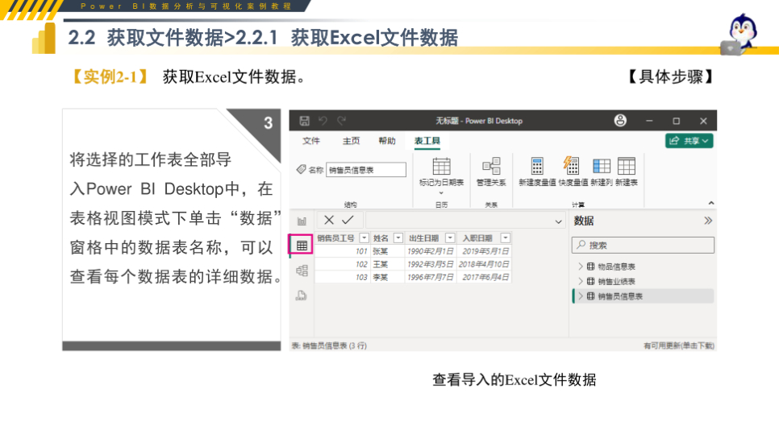Click cell 101 in 销售员工号

point(343,251)
